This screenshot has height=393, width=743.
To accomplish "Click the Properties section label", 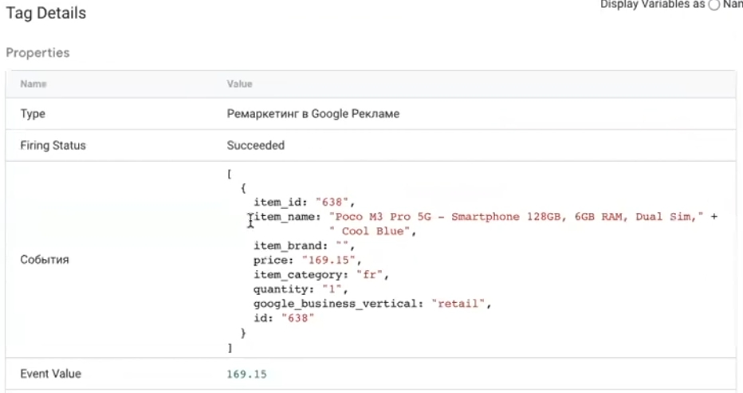I will tap(37, 53).
